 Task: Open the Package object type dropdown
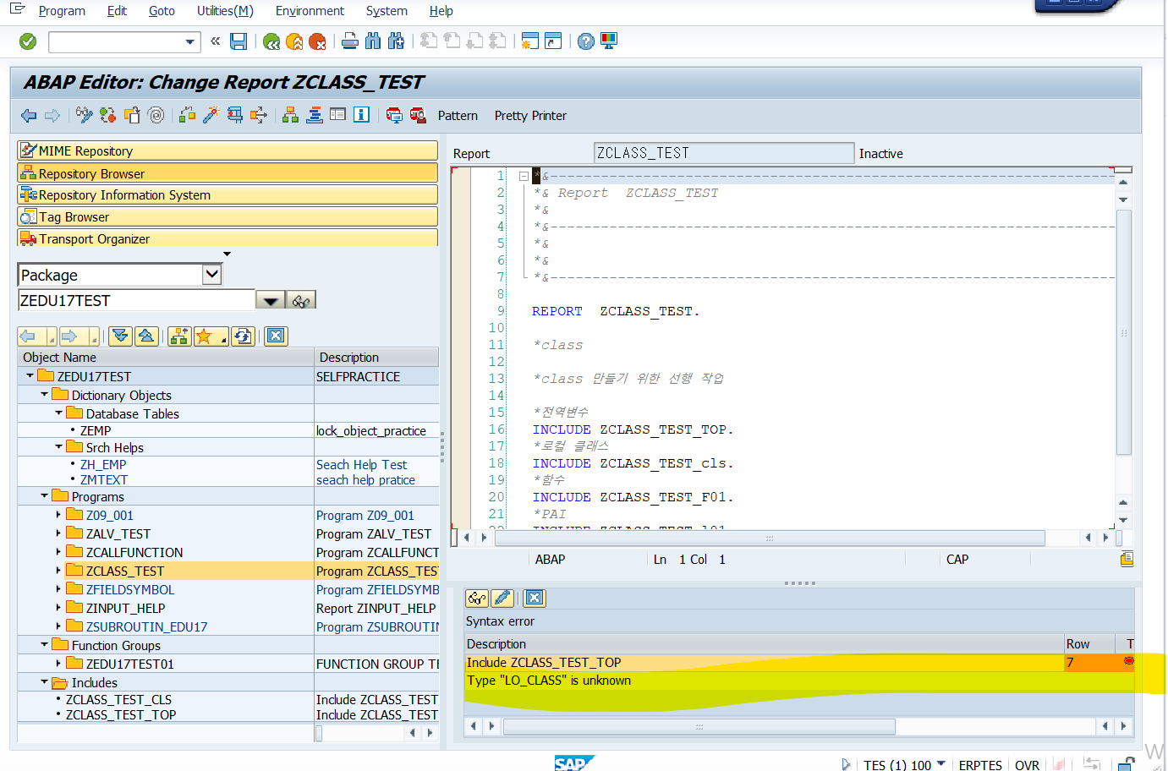coord(212,275)
